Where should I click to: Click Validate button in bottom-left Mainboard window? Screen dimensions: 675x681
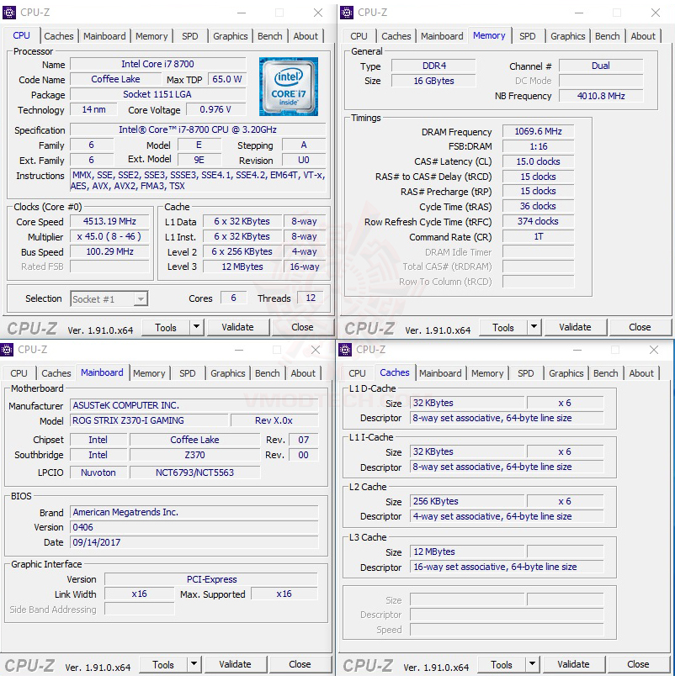coord(235,664)
